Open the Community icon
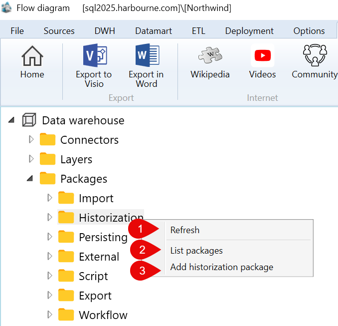 (315, 55)
